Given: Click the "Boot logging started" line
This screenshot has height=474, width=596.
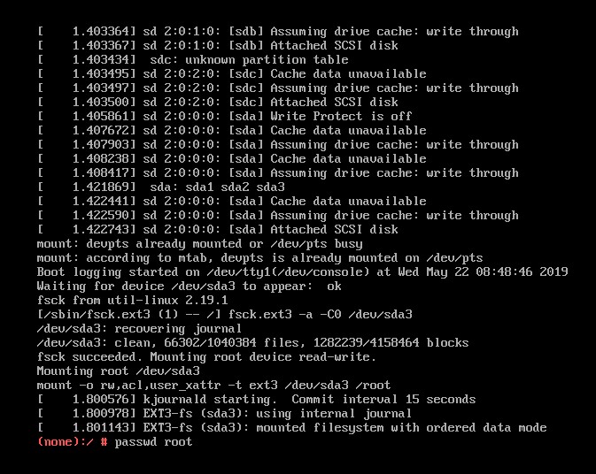Looking at the screenshot, I should click(302, 271).
